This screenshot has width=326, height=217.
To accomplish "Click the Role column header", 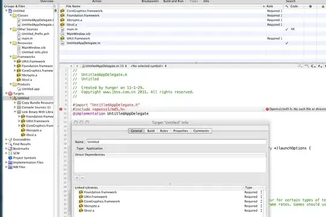I will point(275,6).
